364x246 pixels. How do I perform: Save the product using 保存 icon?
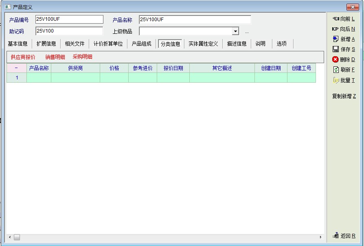coord(335,49)
